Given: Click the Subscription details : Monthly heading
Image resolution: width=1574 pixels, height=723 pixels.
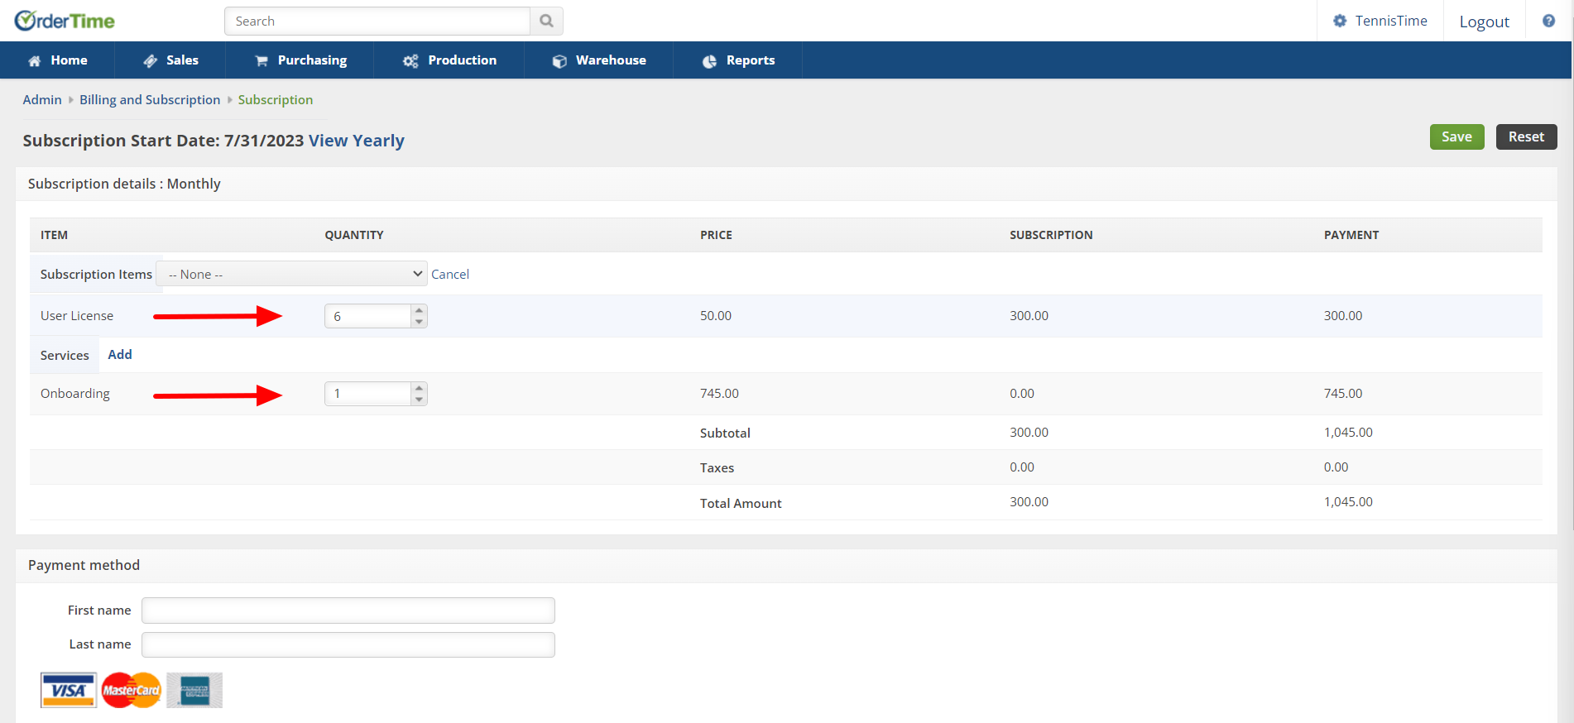Looking at the screenshot, I should (x=124, y=184).
